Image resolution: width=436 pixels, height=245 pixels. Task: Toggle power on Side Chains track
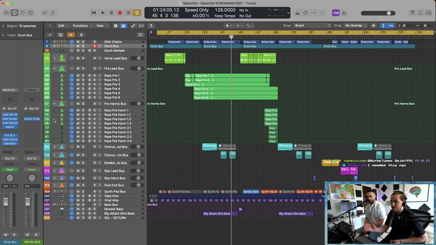click(x=72, y=42)
